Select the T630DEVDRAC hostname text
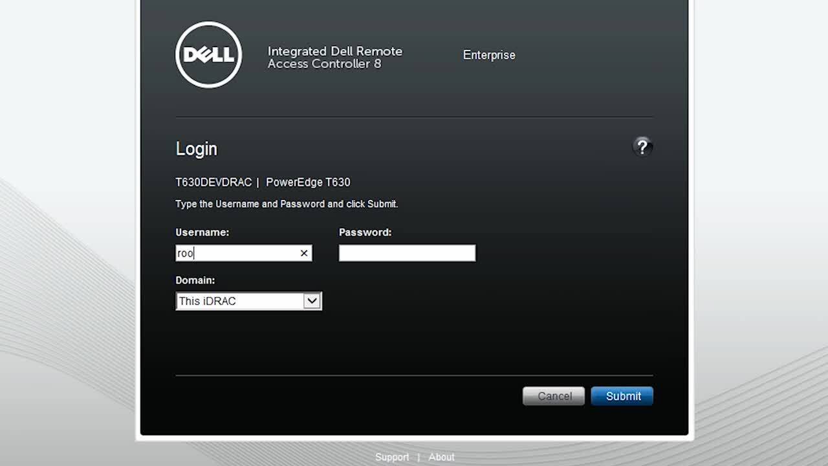Image resolution: width=828 pixels, height=466 pixels. (213, 183)
